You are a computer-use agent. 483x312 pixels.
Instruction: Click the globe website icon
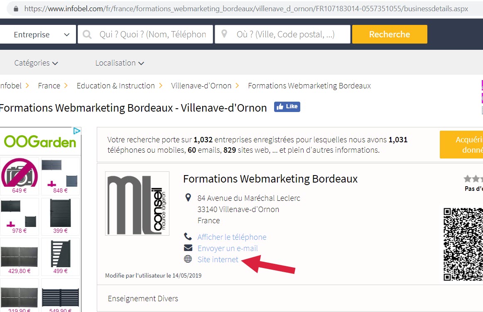click(188, 259)
